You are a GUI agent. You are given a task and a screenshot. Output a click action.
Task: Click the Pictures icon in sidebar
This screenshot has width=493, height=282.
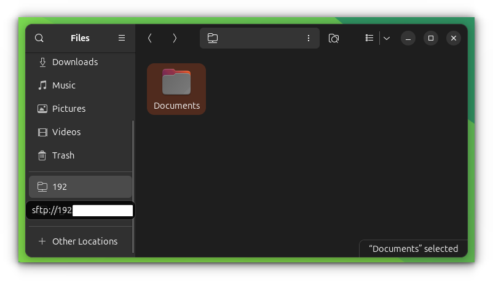[x=42, y=109]
